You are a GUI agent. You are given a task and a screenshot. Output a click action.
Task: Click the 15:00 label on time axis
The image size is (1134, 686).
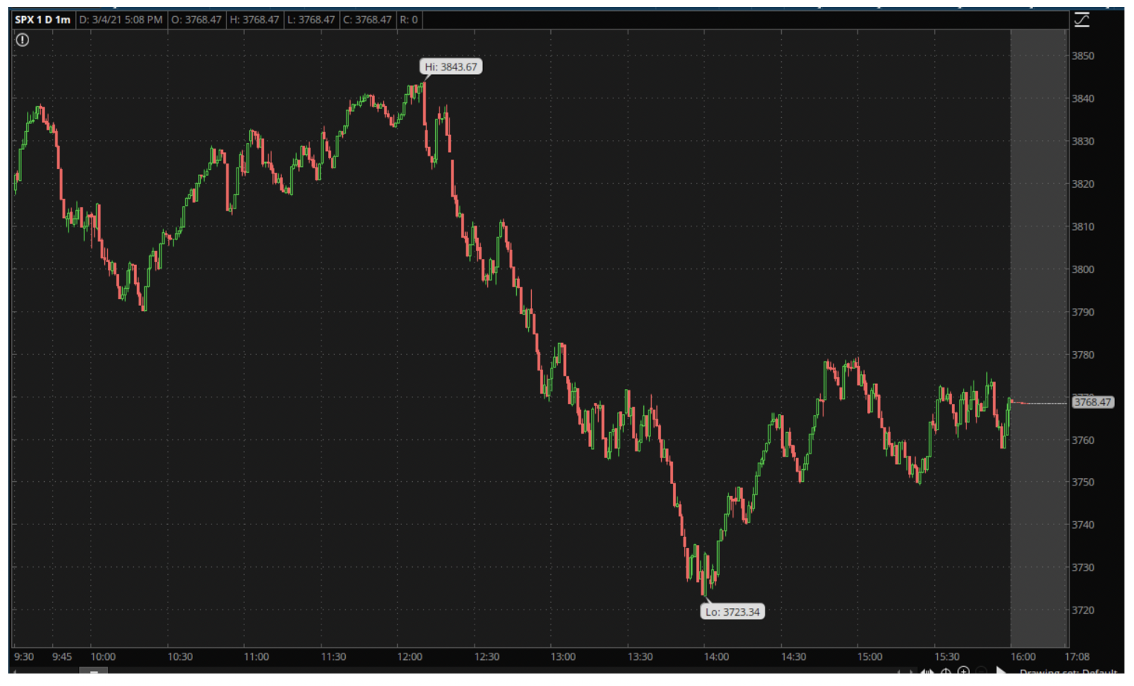[870, 656]
